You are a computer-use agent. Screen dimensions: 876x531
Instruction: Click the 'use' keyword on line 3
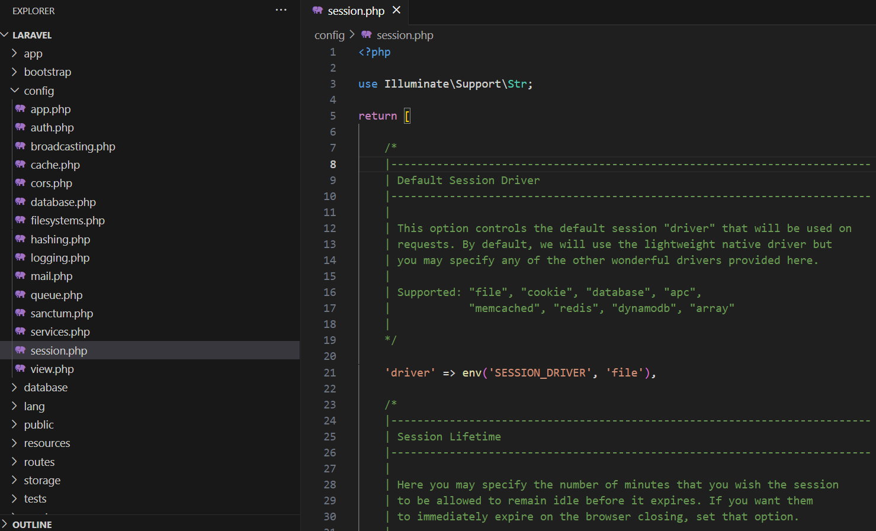tap(368, 84)
